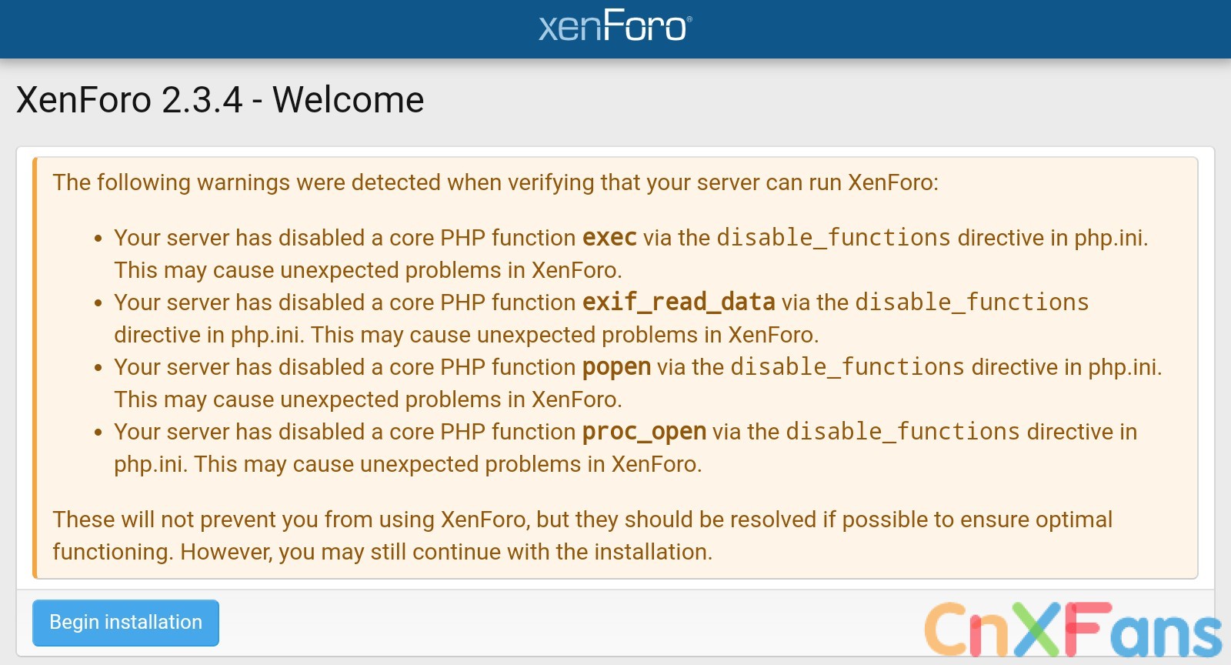Select the bold exec function name
The image size is (1231, 665).
click(x=609, y=238)
